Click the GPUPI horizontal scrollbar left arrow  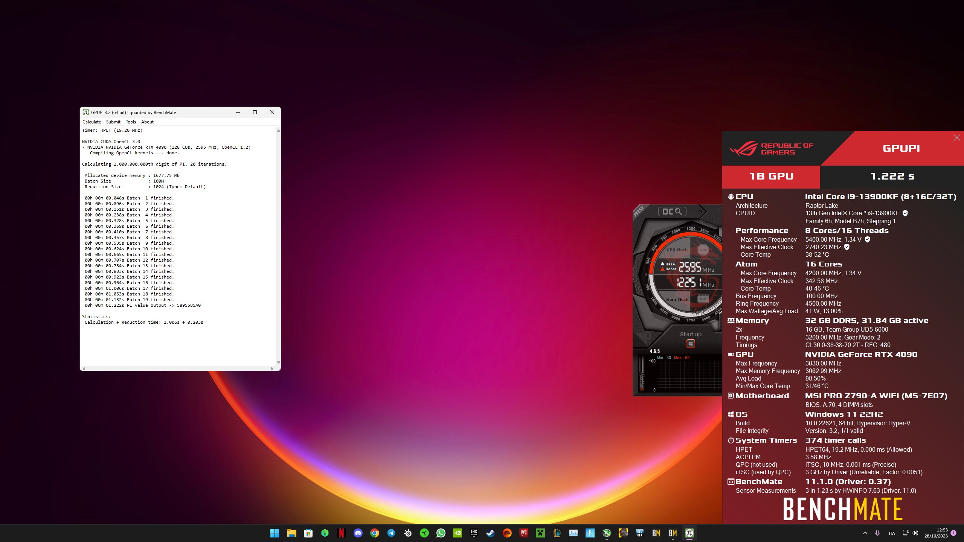(84, 368)
